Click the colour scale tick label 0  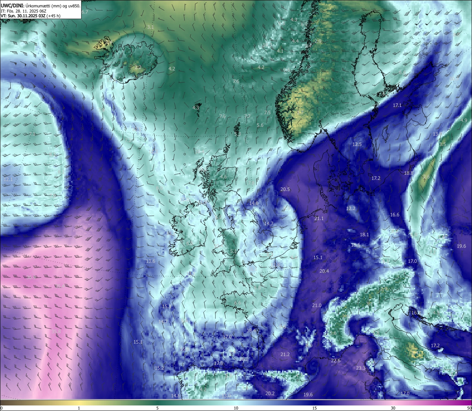(1, 408)
